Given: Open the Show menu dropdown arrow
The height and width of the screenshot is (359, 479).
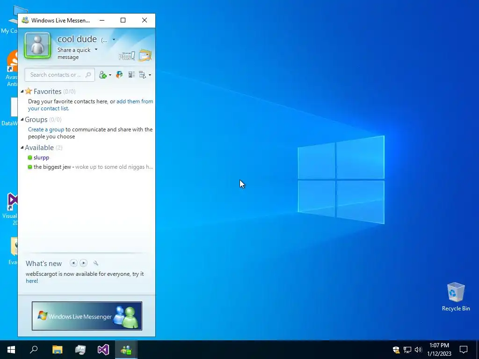Looking at the screenshot, I should coord(150,75).
